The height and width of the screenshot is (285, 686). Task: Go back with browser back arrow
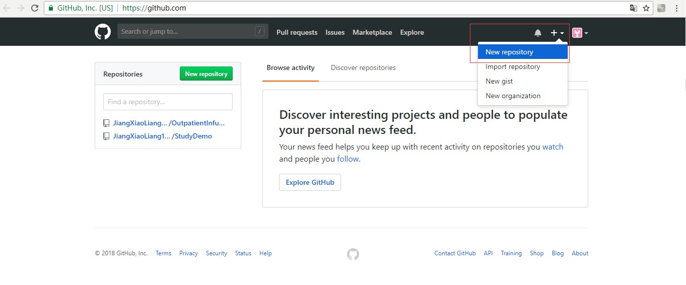click(x=7, y=8)
